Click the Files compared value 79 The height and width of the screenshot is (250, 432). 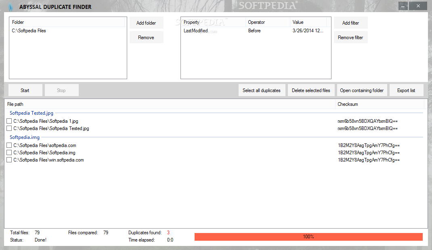click(106, 233)
